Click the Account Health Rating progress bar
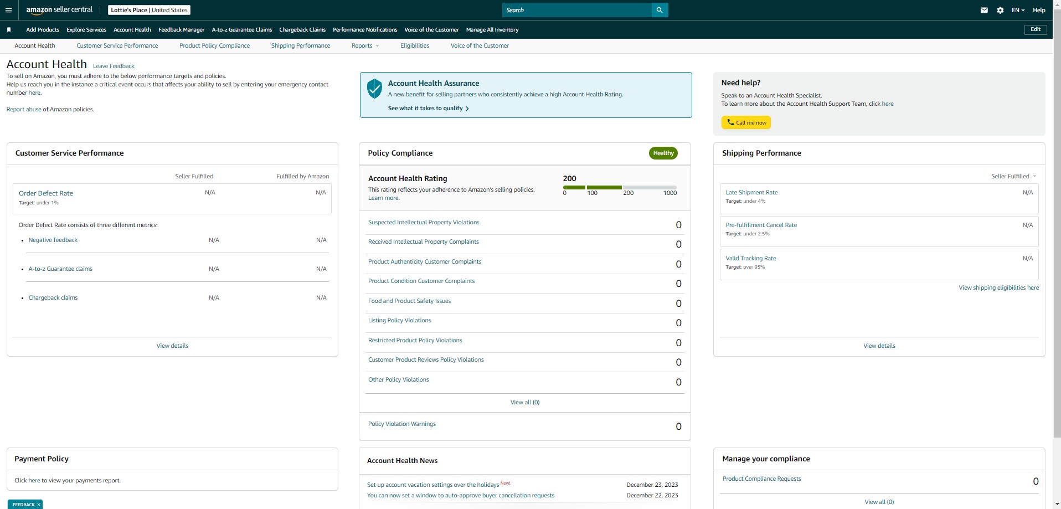This screenshot has height=509, width=1061. pyautogui.click(x=620, y=188)
